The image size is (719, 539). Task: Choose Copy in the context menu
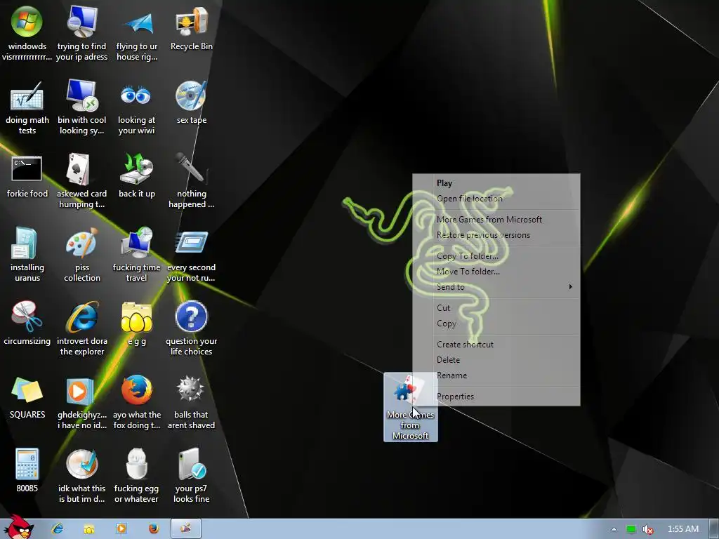tap(496, 324)
